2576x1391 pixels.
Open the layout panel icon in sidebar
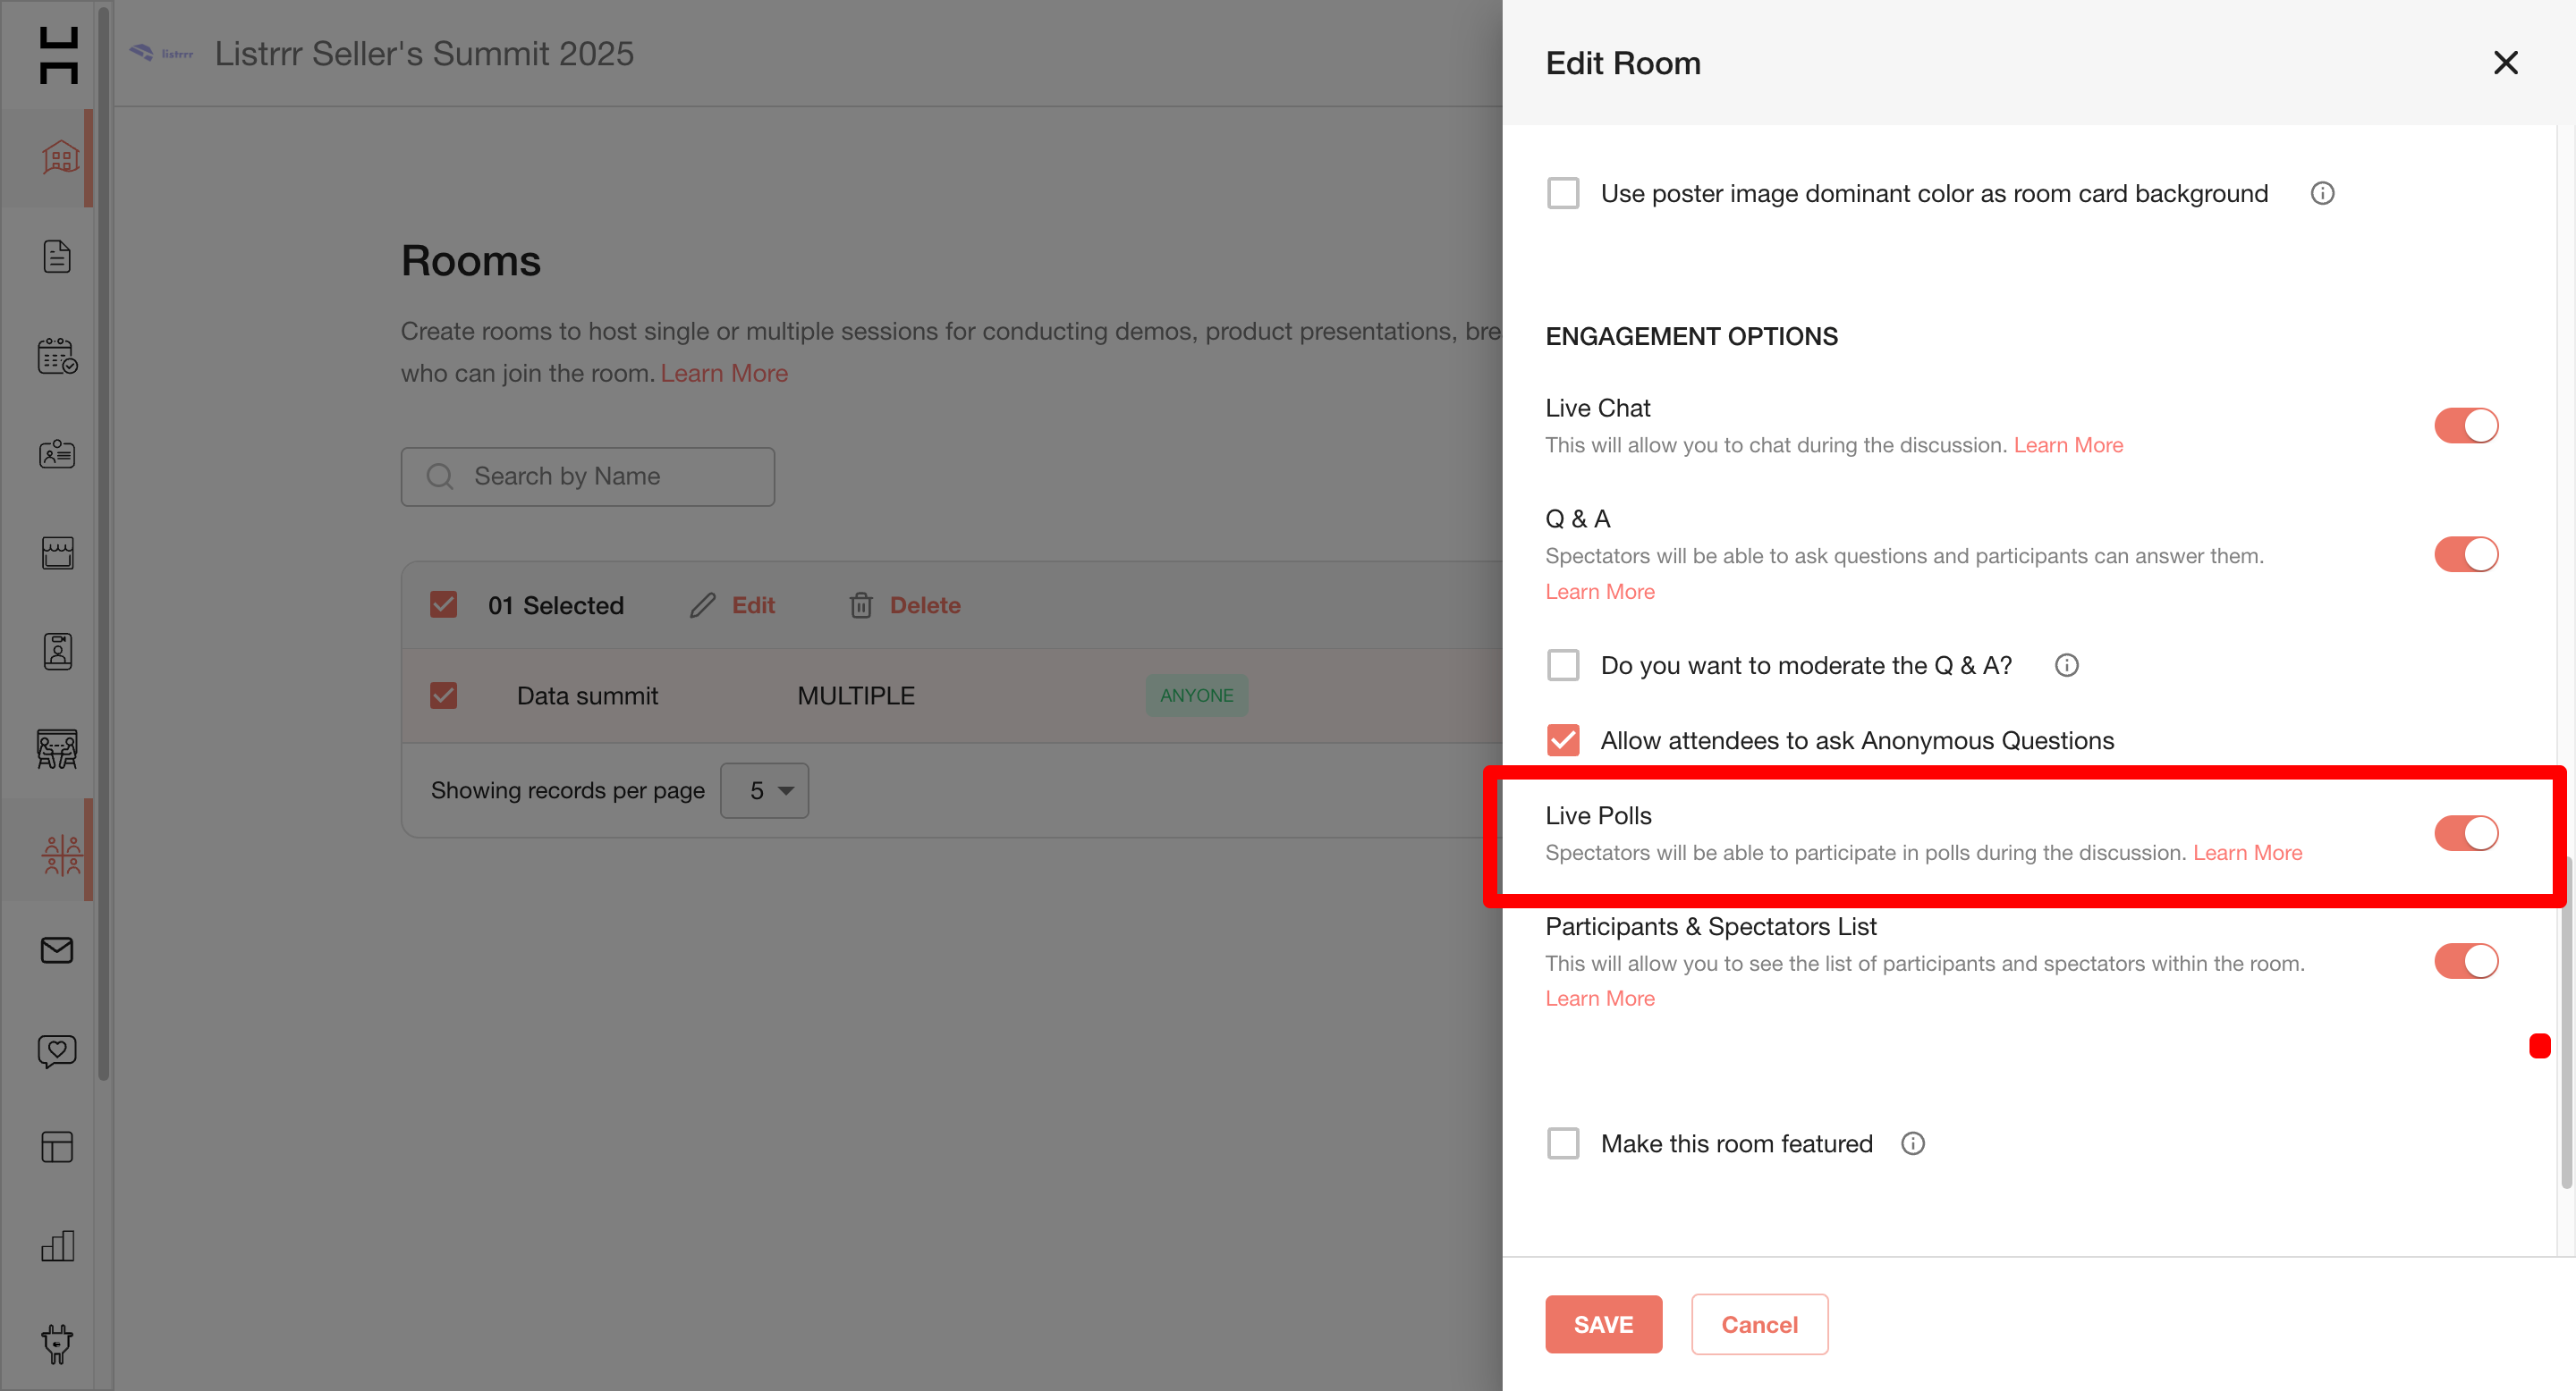pos(57,1147)
